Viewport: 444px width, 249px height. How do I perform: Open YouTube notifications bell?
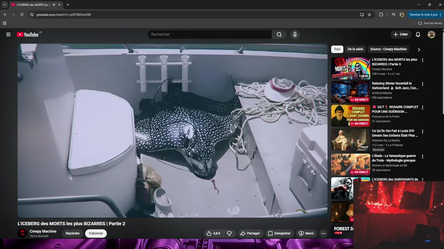[418, 35]
